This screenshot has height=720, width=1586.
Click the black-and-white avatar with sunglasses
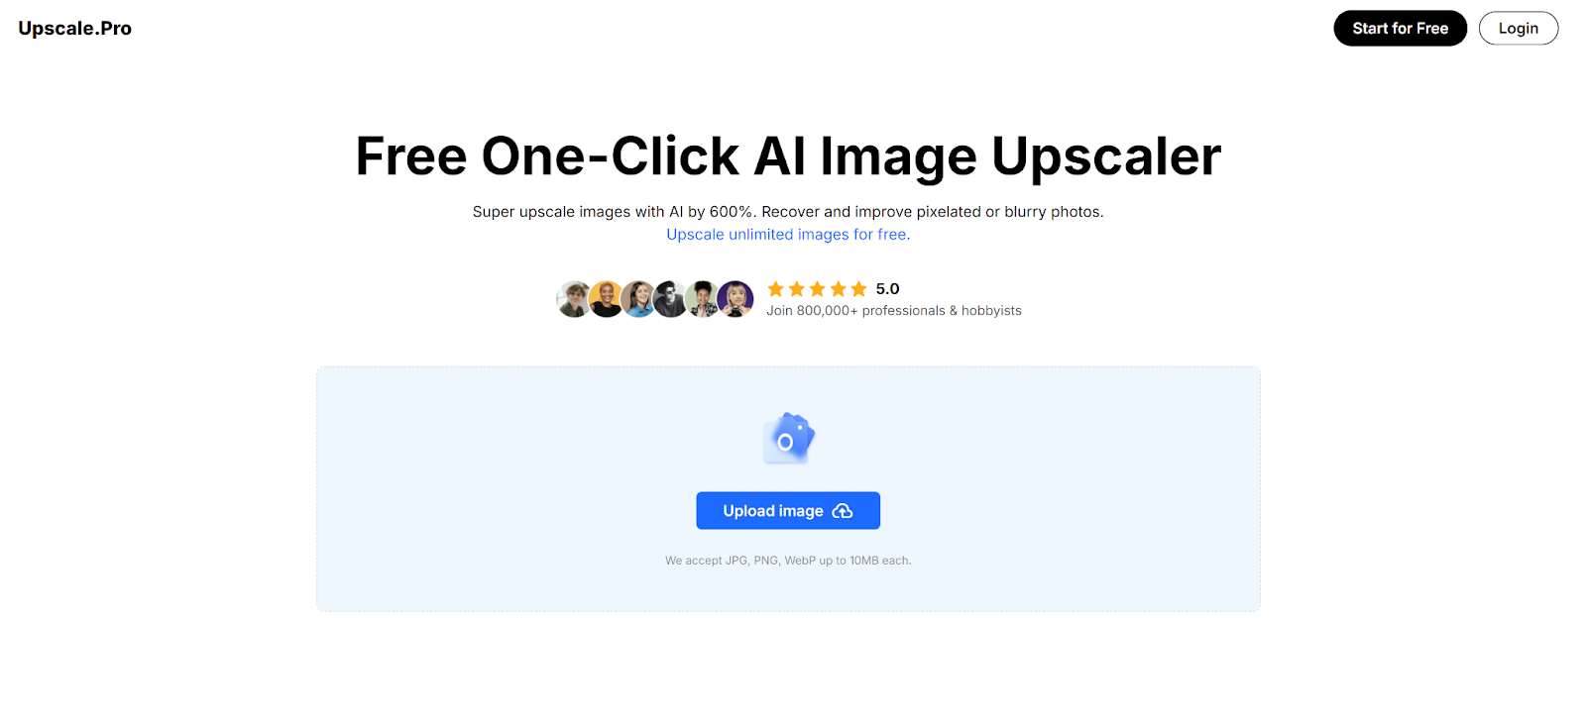tap(670, 299)
